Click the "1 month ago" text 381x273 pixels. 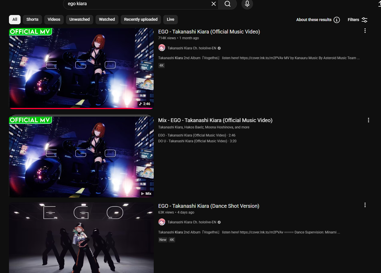[x=189, y=38]
